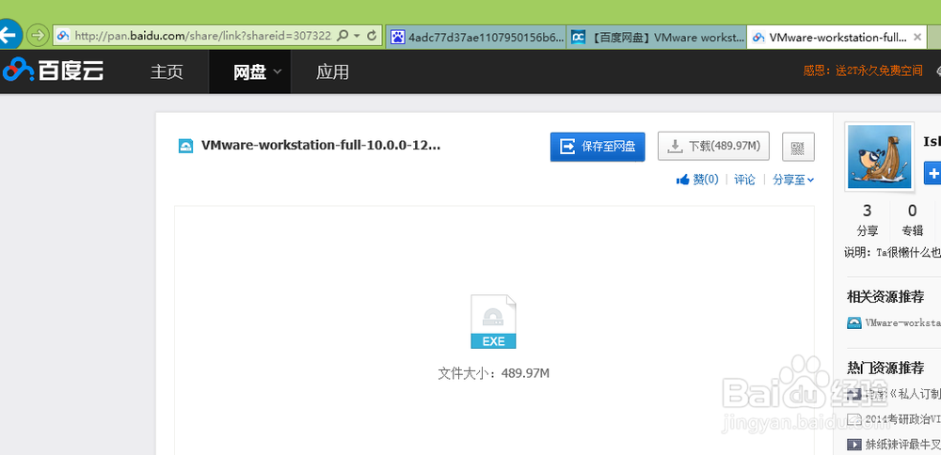Click the 文件大小:489.97M text
The width and height of the screenshot is (941, 455).
tap(494, 373)
